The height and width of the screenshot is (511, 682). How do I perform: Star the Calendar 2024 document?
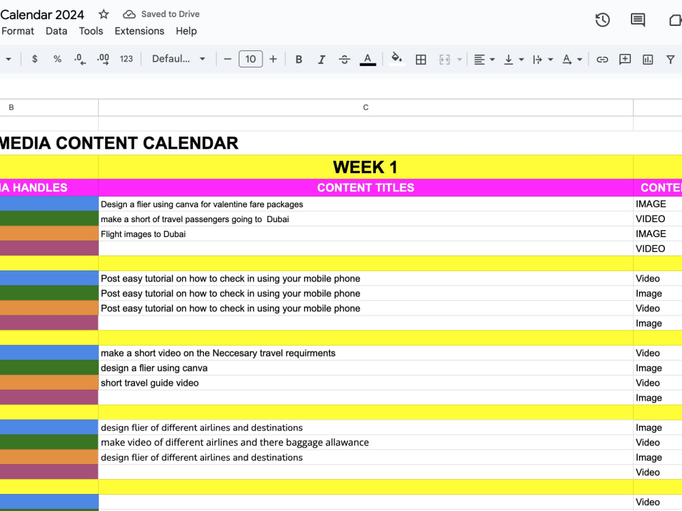(104, 14)
